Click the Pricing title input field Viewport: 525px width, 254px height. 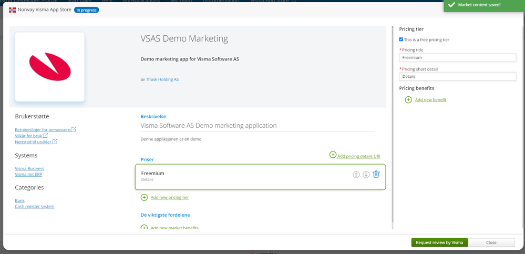click(x=457, y=58)
